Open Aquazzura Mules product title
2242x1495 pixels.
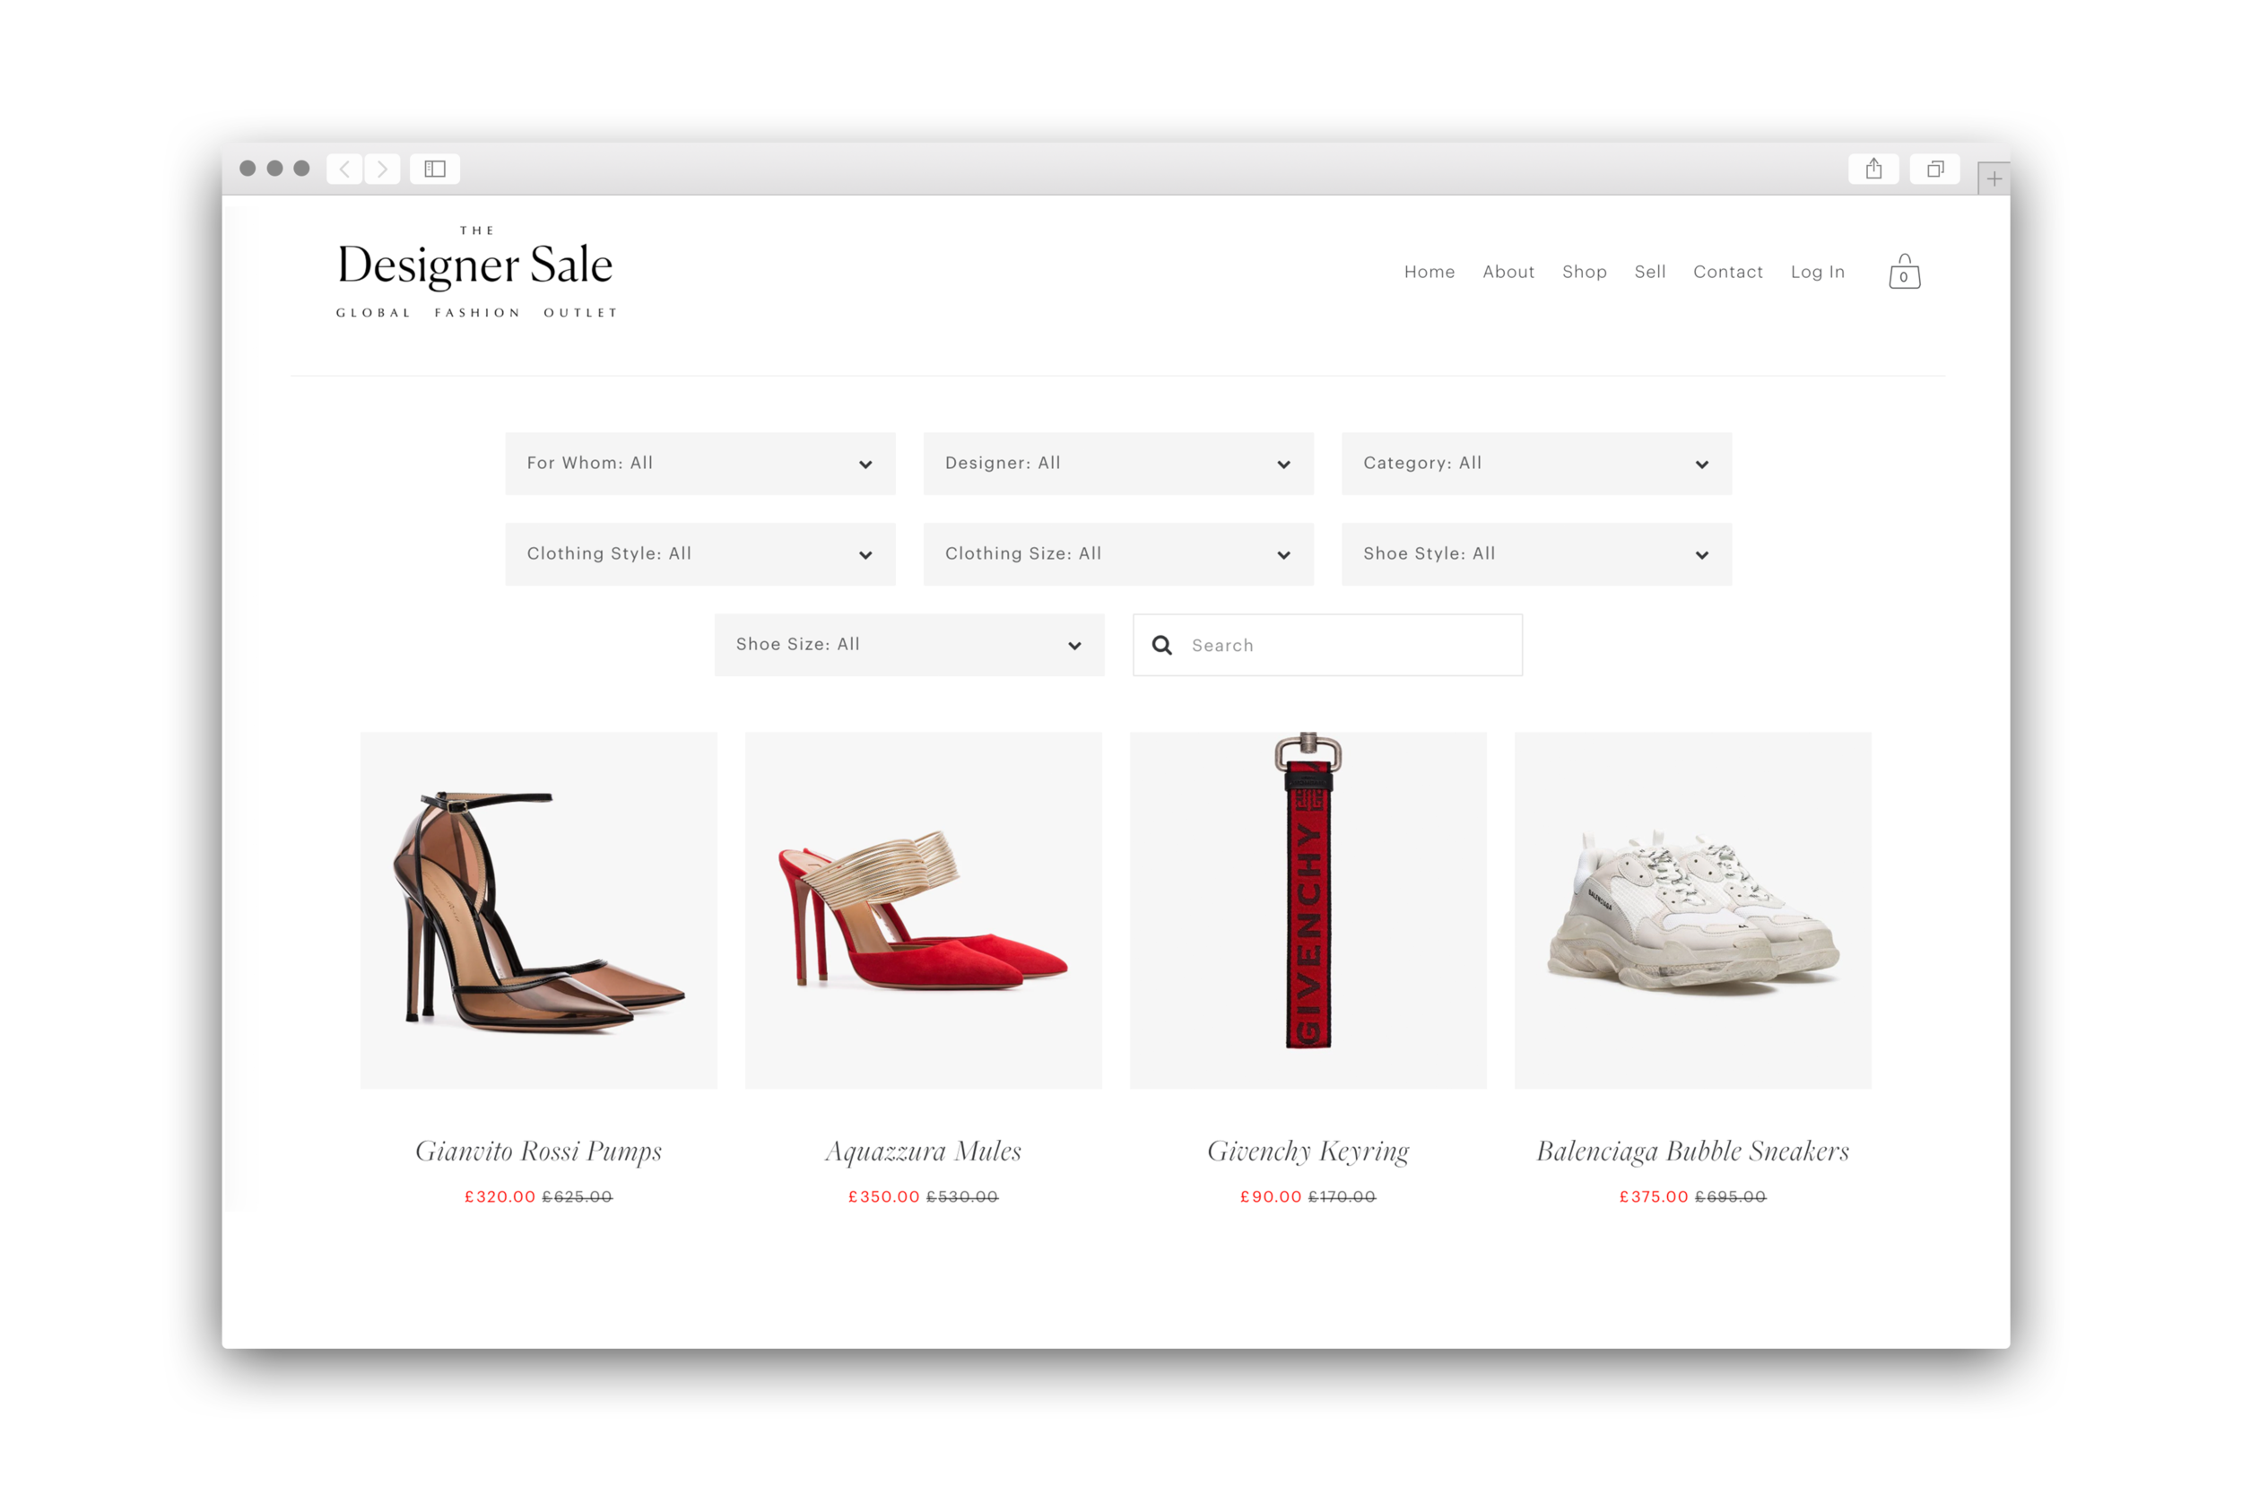pyautogui.click(x=923, y=1152)
